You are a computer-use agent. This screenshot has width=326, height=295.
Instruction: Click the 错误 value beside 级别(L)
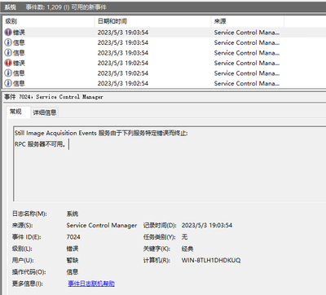point(73,249)
